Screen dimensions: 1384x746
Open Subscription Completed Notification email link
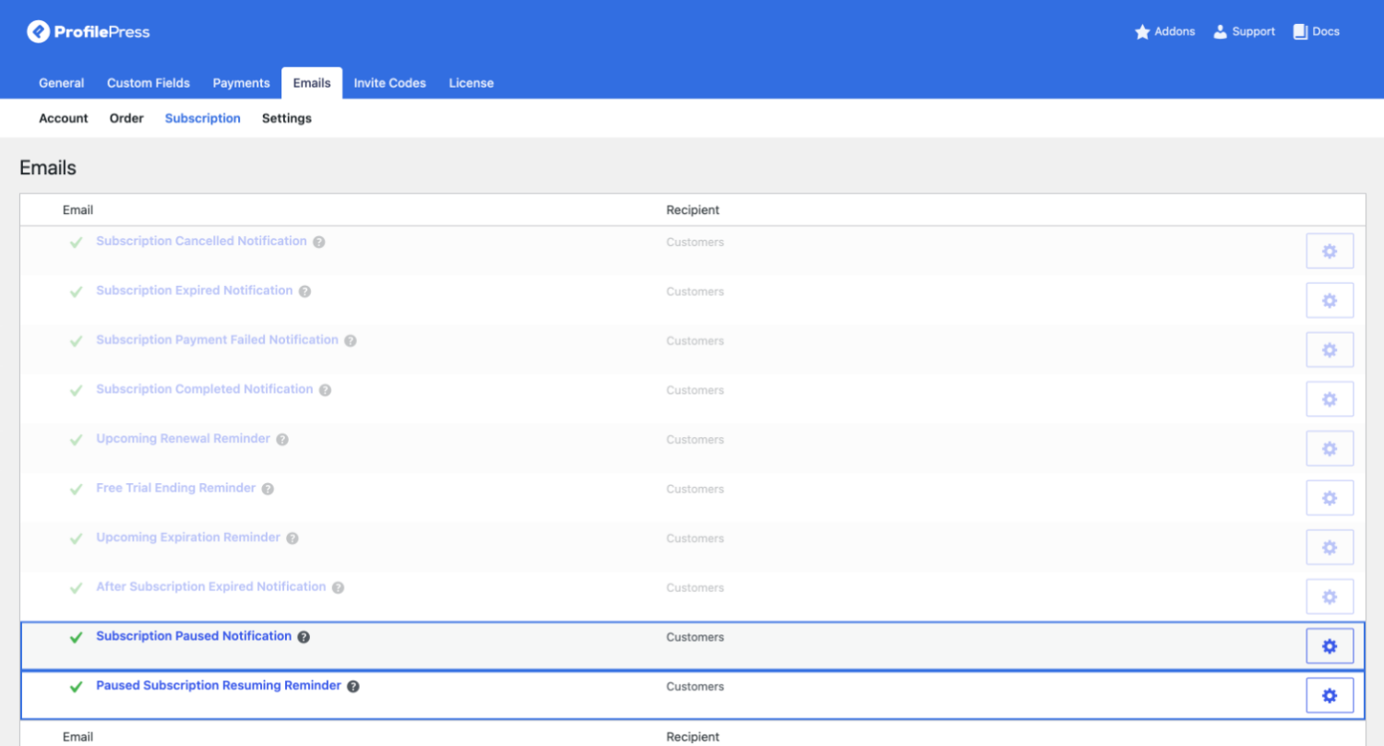[x=205, y=389]
